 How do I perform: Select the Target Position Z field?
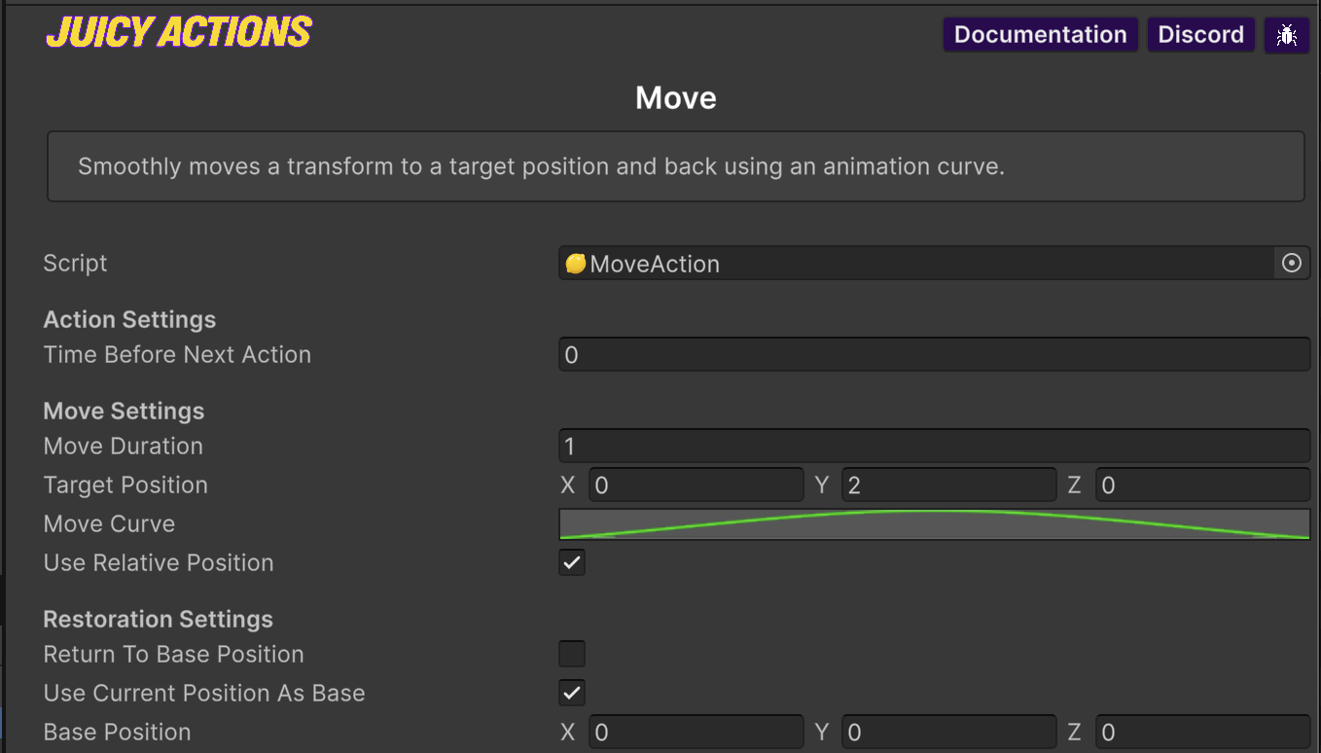[1202, 484]
